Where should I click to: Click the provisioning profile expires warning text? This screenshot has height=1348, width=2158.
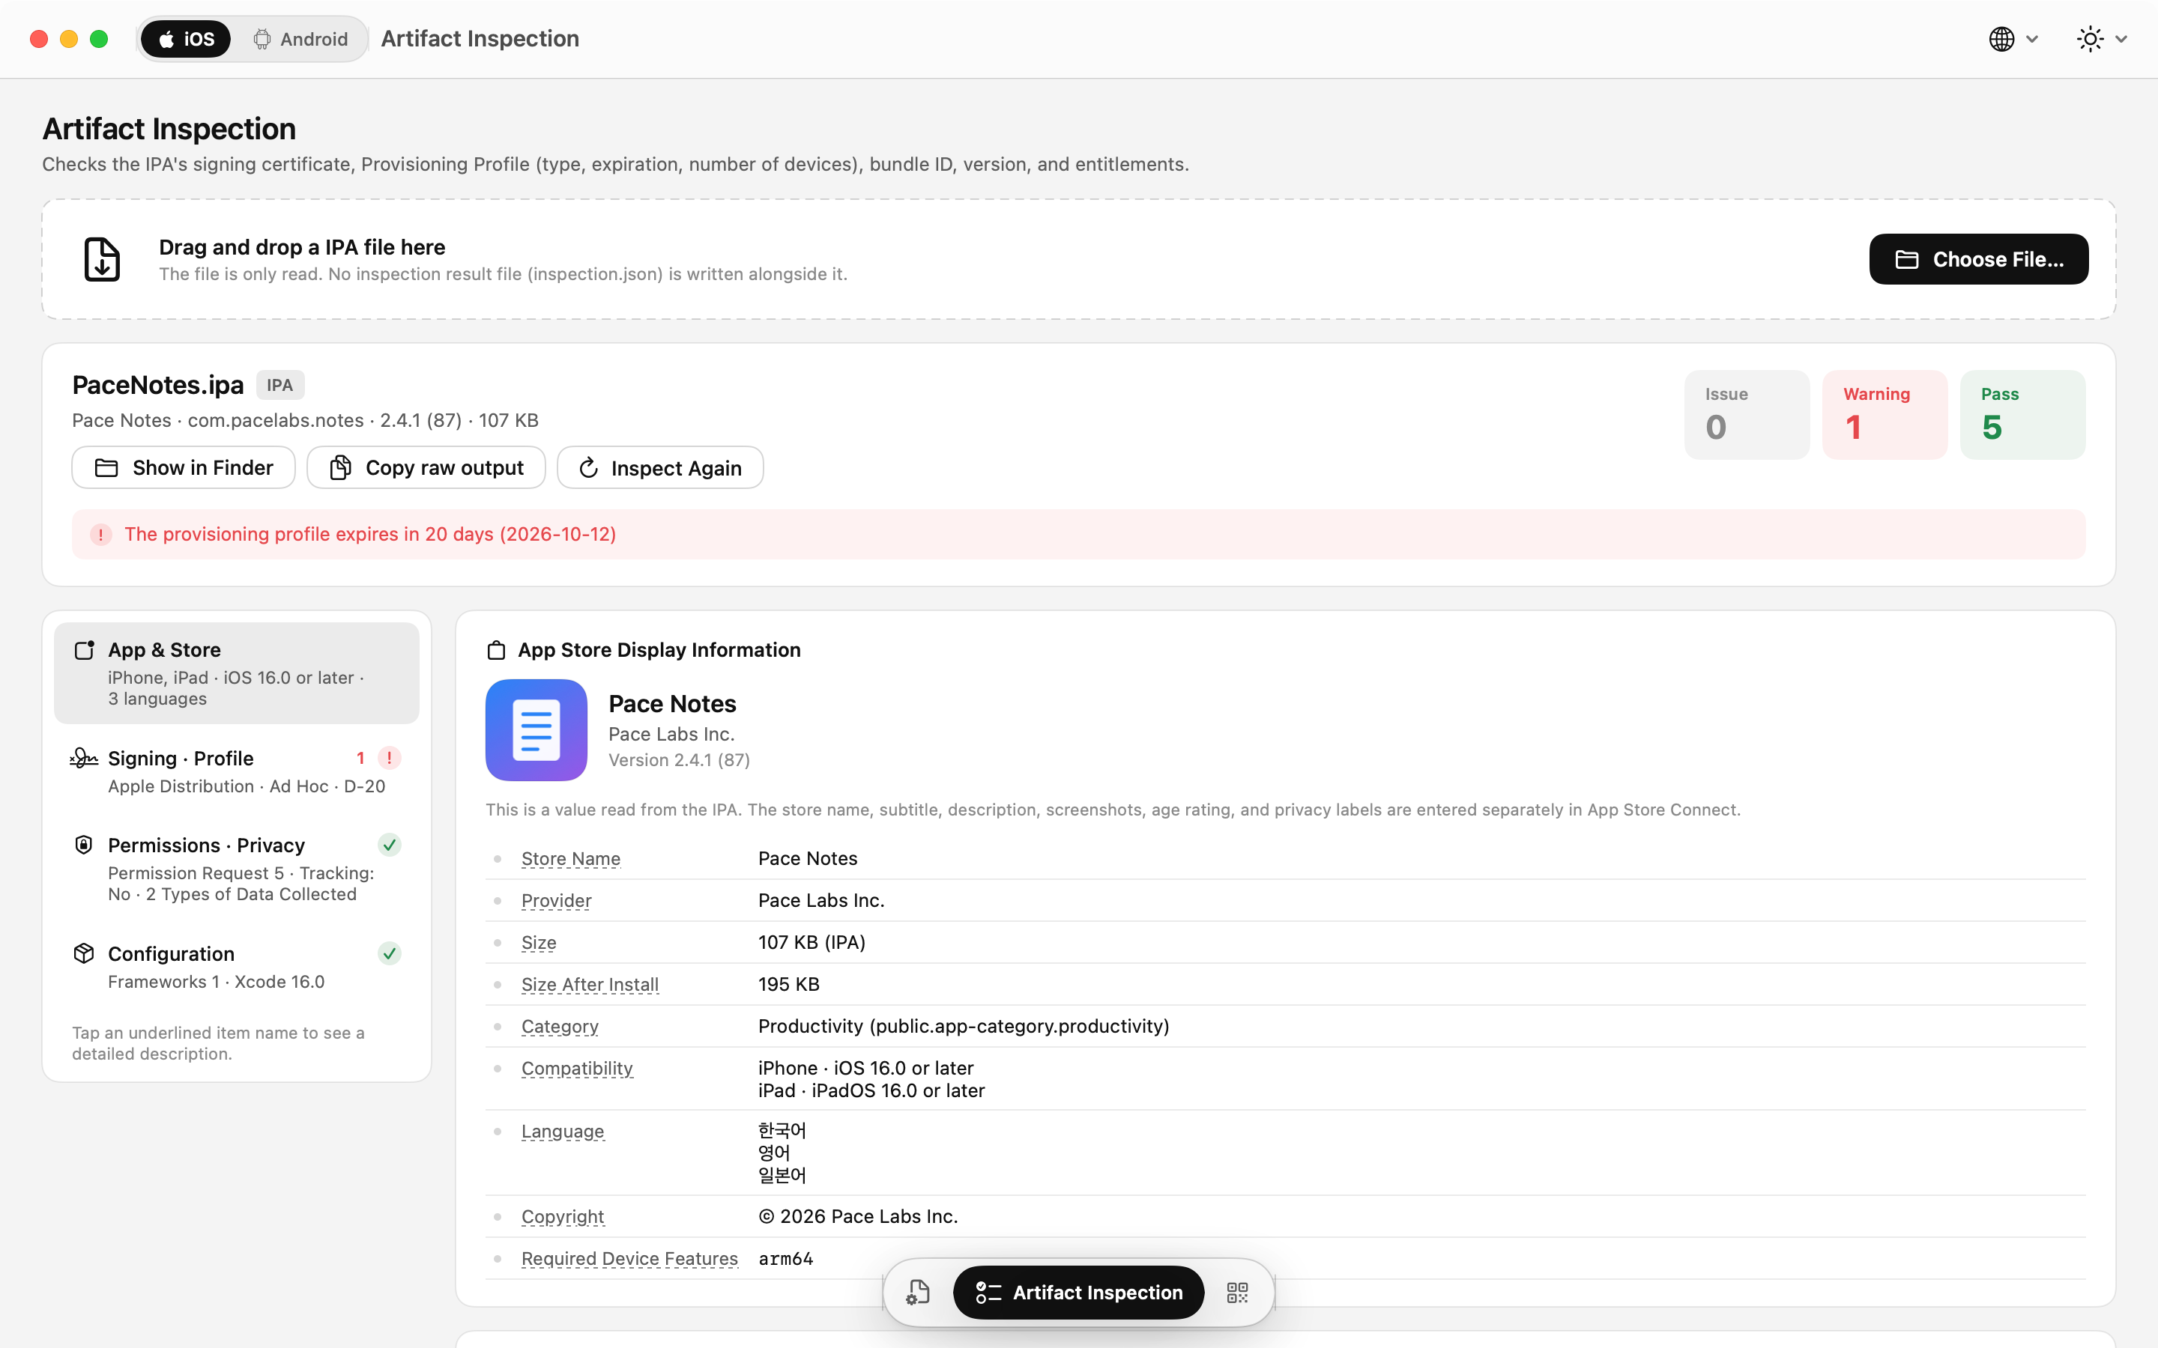pos(370,534)
